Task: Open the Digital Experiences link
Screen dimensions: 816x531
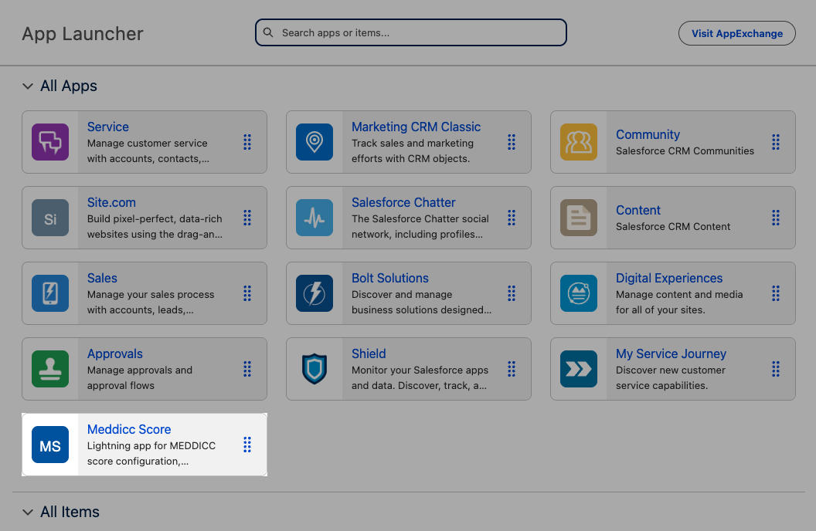Action: (x=669, y=279)
